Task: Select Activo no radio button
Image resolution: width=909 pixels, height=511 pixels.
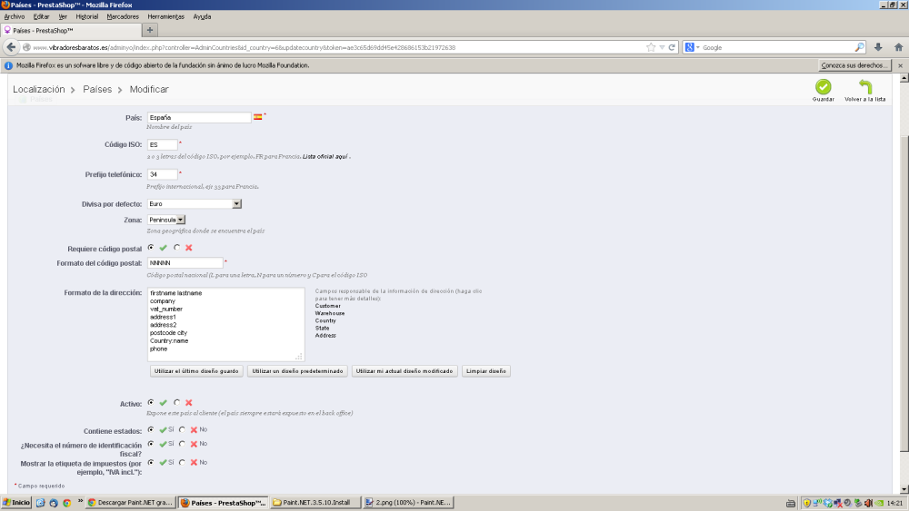Action: pyautogui.click(x=177, y=402)
